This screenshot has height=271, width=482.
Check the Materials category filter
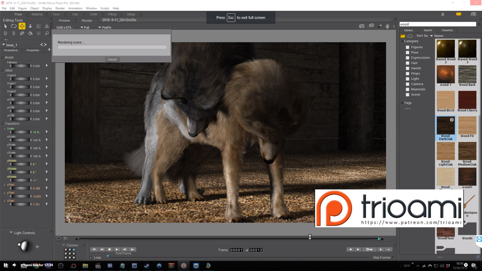(x=408, y=89)
